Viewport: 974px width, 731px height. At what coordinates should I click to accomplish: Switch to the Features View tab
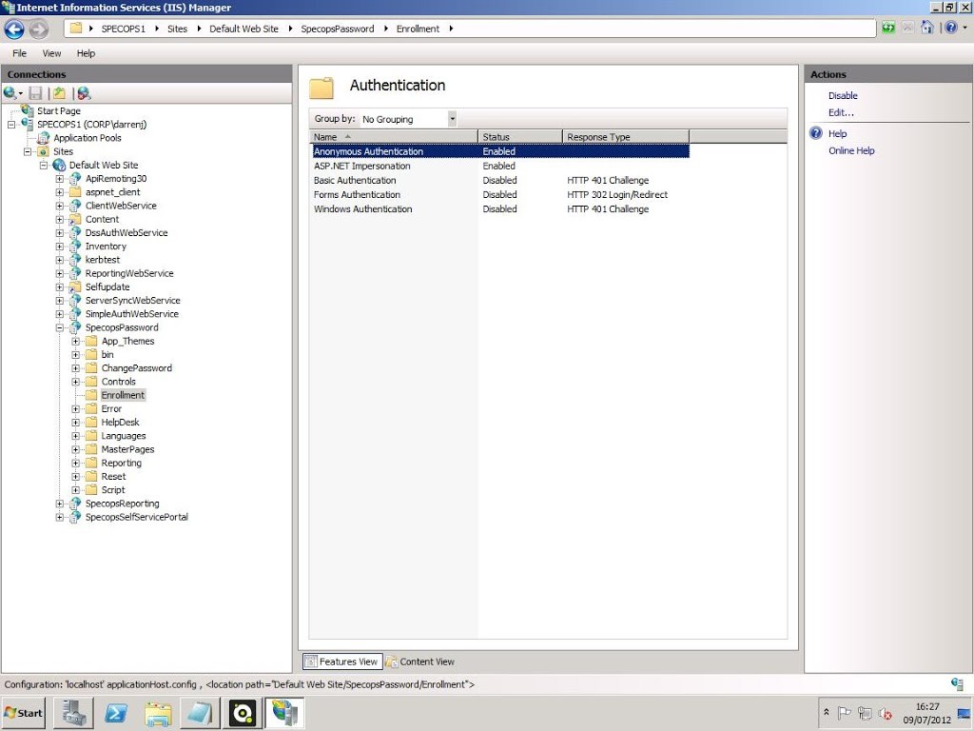tap(341, 662)
